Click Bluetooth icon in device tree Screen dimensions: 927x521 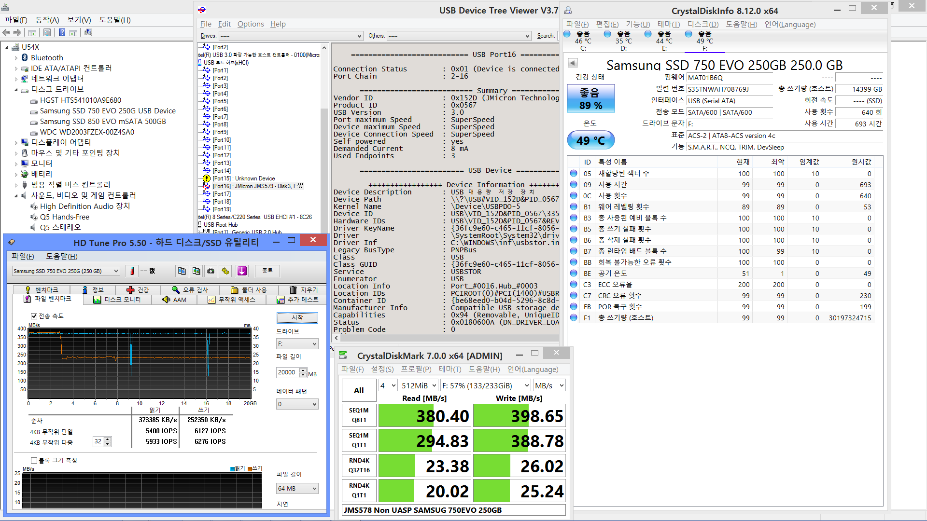coord(25,57)
